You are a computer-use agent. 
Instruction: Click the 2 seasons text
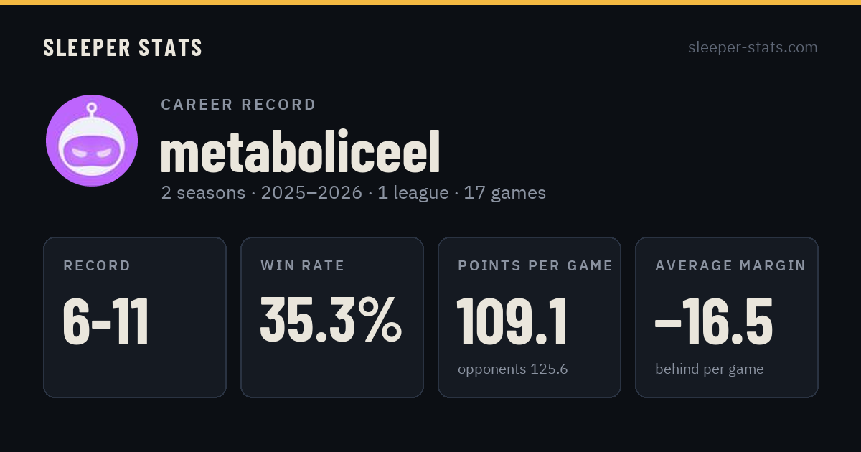coord(203,193)
